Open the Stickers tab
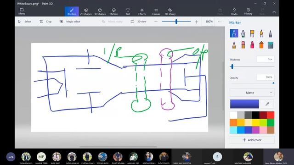The width and height of the screenshot is (294, 165). click(114, 11)
